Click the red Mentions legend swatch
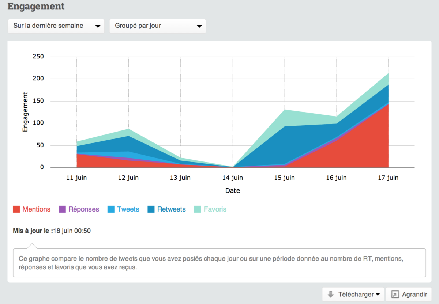The height and width of the screenshot is (304, 439). pos(16,209)
